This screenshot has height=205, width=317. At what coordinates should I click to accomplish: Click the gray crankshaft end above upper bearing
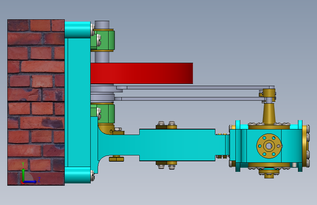102,25
